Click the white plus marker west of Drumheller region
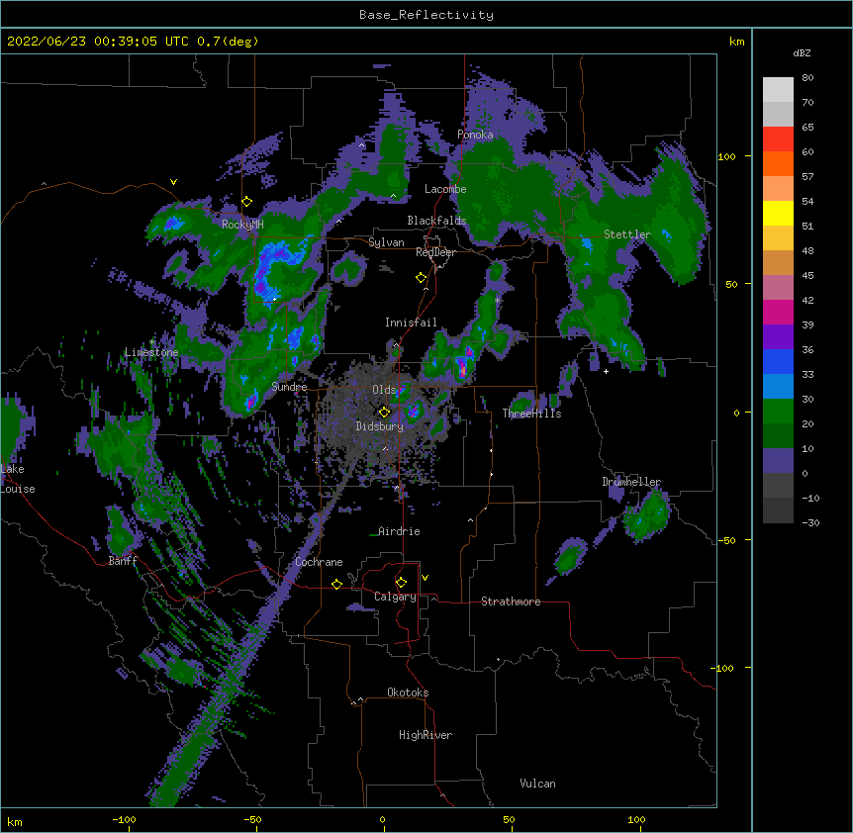The image size is (853, 833). (x=606, y=371)
